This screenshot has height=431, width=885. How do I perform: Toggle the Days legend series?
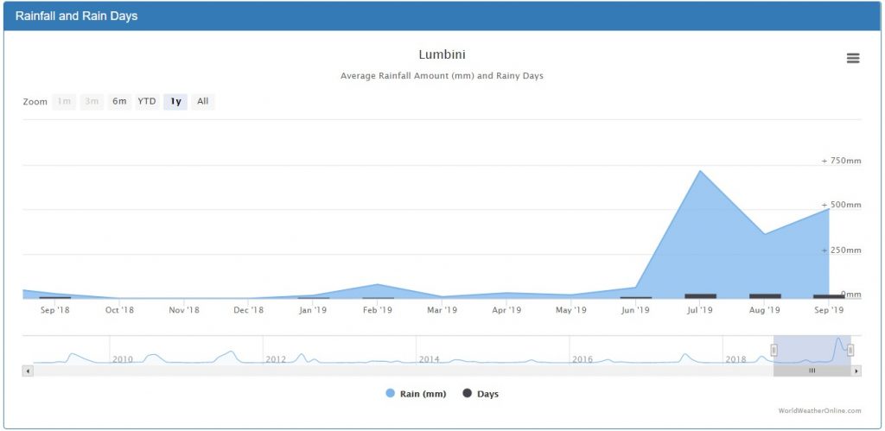(481, 394)
